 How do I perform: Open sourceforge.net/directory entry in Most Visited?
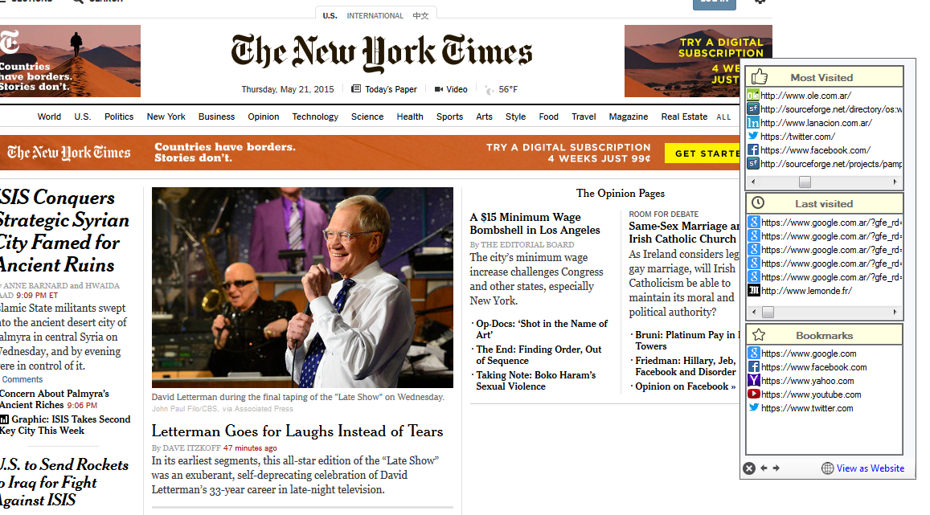point(831,109)
